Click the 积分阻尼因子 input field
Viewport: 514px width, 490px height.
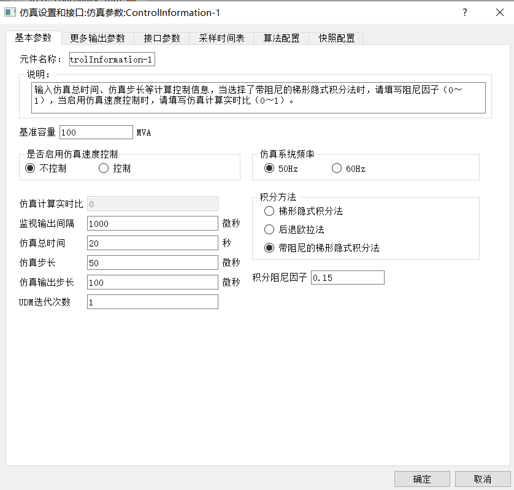click(x=347, y=278)
